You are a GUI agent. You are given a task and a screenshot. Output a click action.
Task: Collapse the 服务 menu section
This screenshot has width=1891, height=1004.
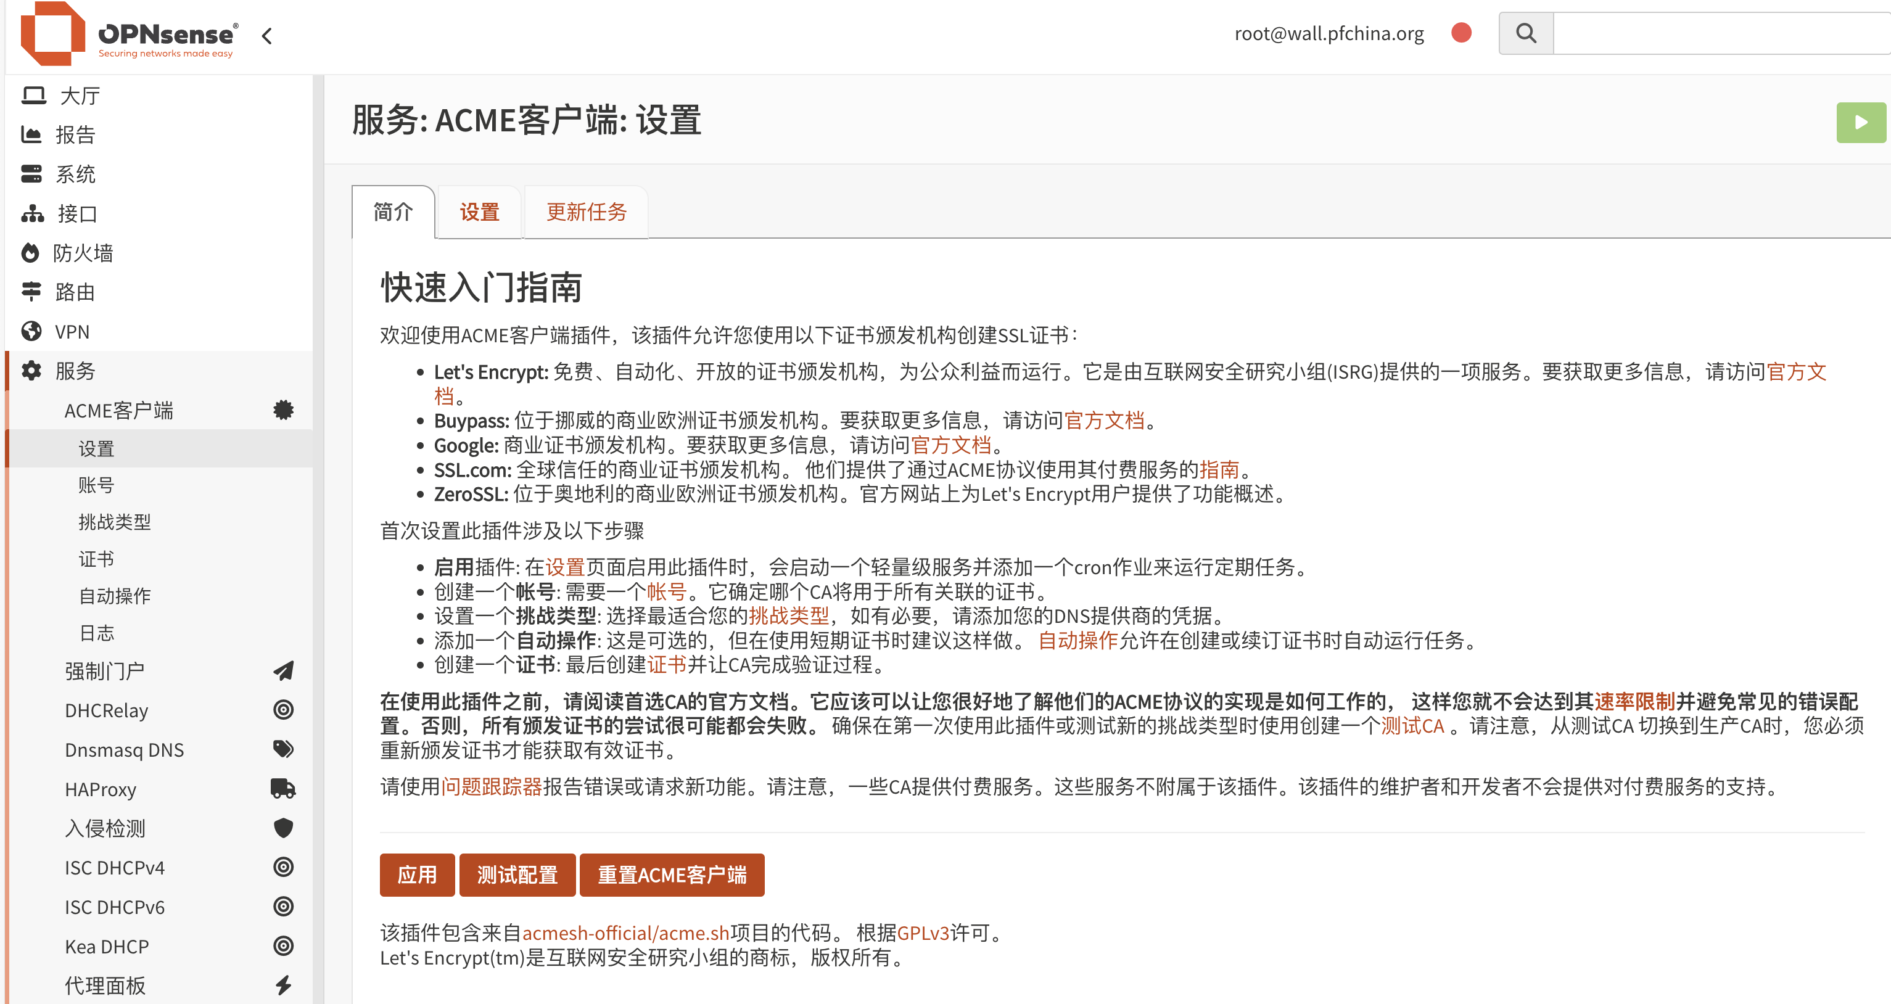click(x=75, y=371)
